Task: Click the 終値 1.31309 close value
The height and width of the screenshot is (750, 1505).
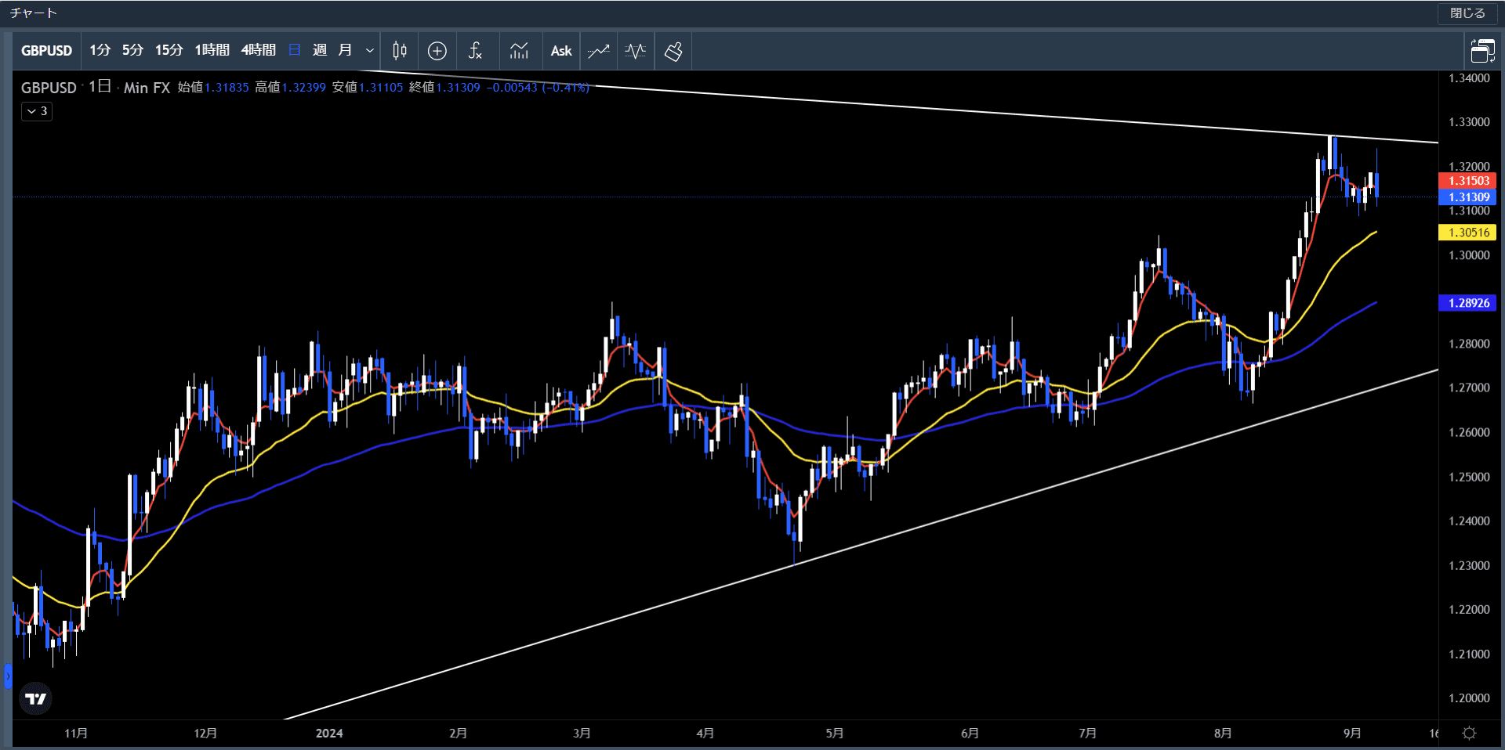Action: coord(444,88)
